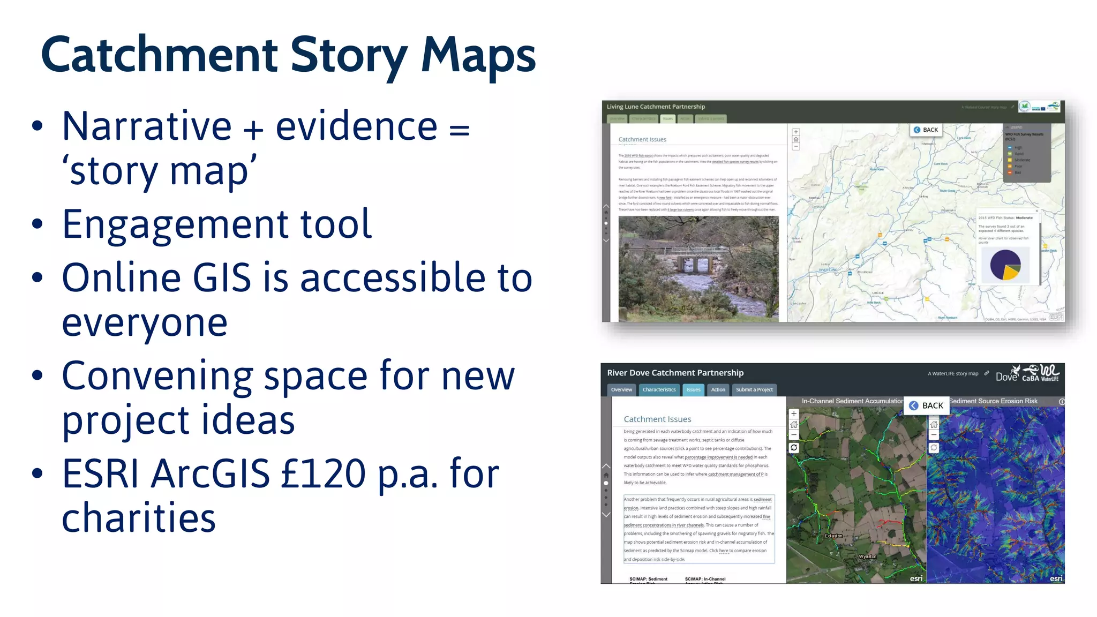Open Submit a project tab in Living Lune
Screen dimensions: 1097x617
click(711, 119)
